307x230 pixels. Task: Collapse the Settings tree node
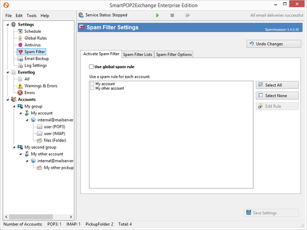7,25
